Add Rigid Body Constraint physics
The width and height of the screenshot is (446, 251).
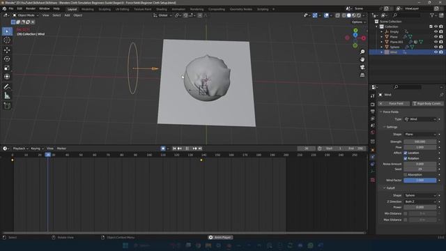[427, 104]
